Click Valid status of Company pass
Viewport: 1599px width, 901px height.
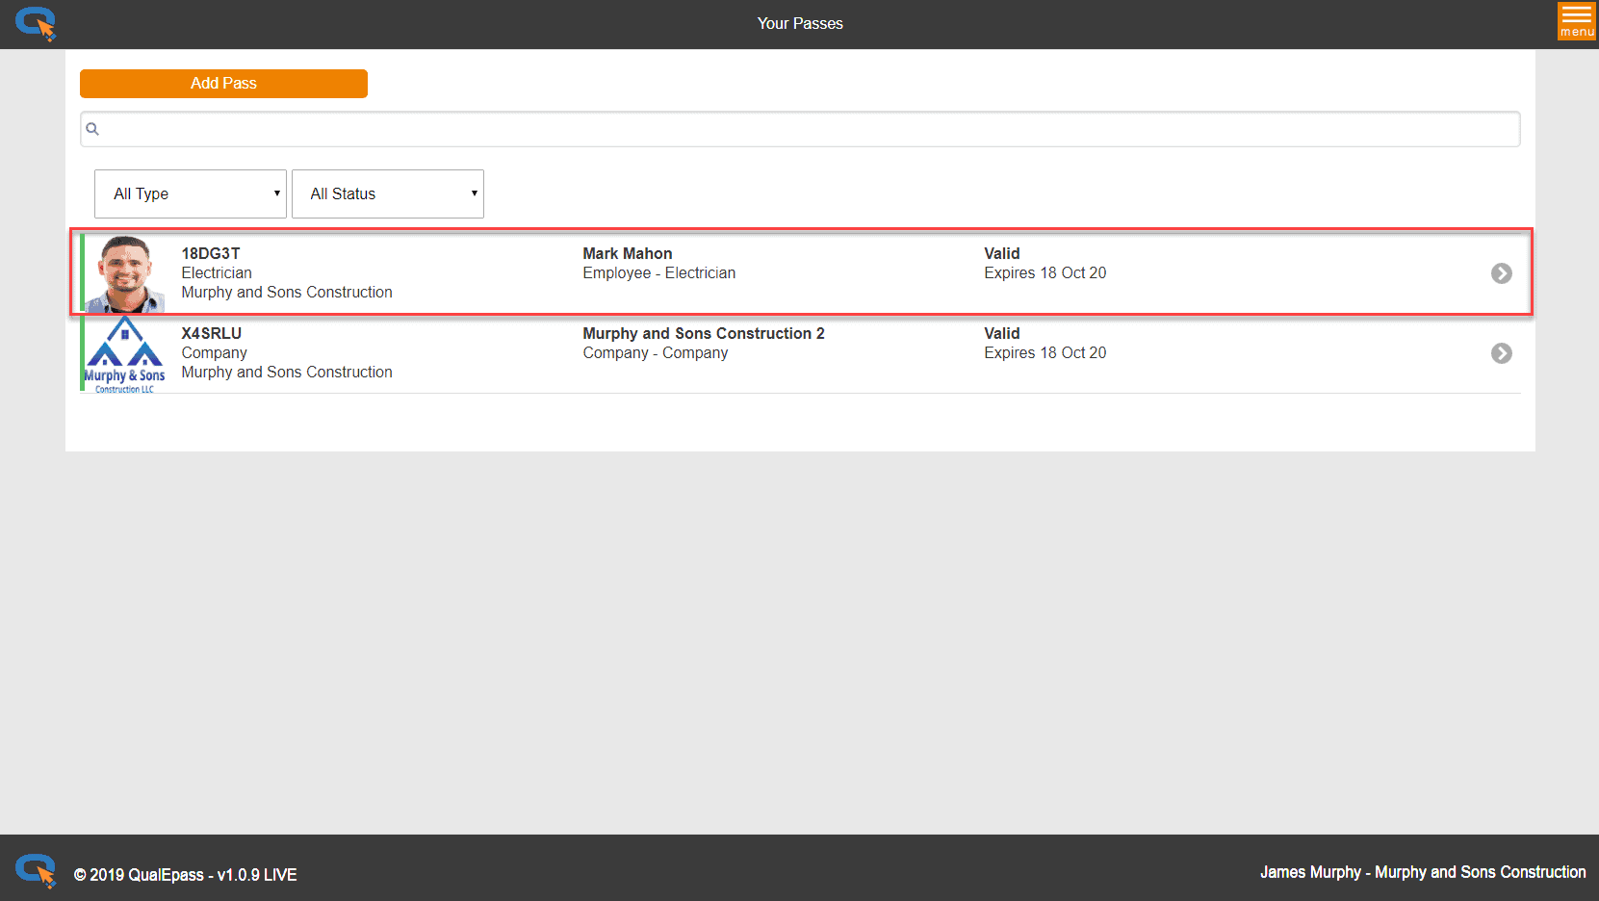pyautogui.click(x=1001, y=333)
